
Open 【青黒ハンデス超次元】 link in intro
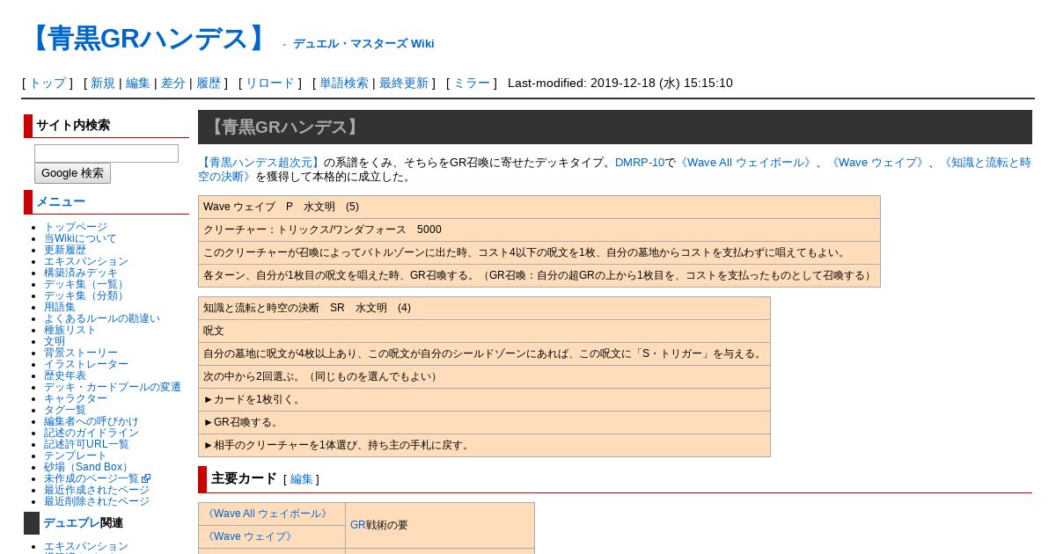(x=260, y=163)
